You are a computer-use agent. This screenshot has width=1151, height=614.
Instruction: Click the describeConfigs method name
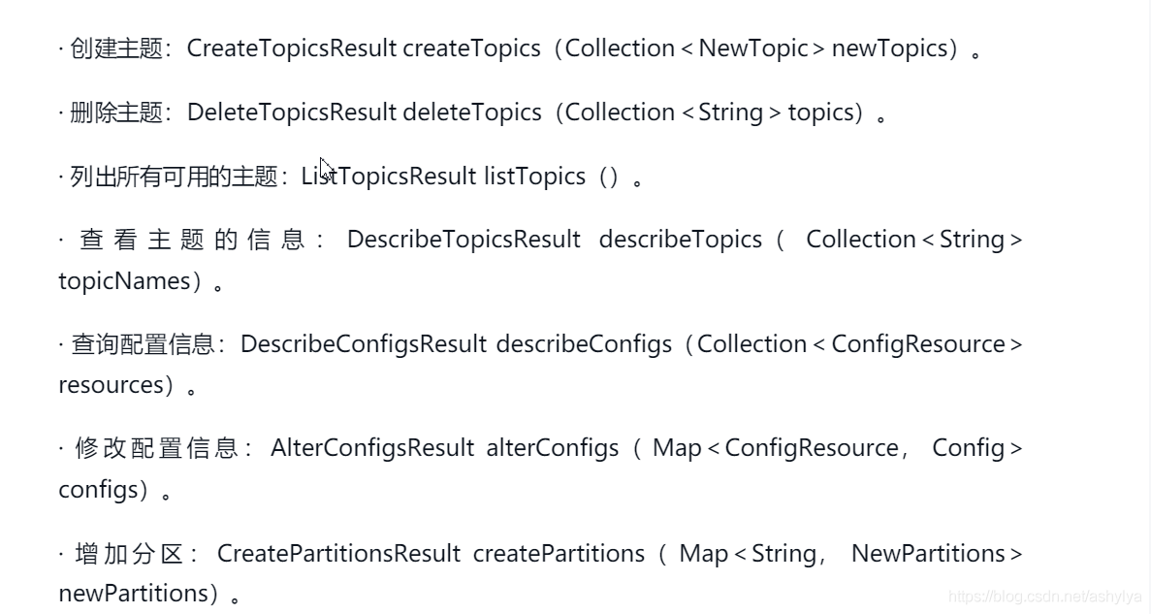[585, 344]
